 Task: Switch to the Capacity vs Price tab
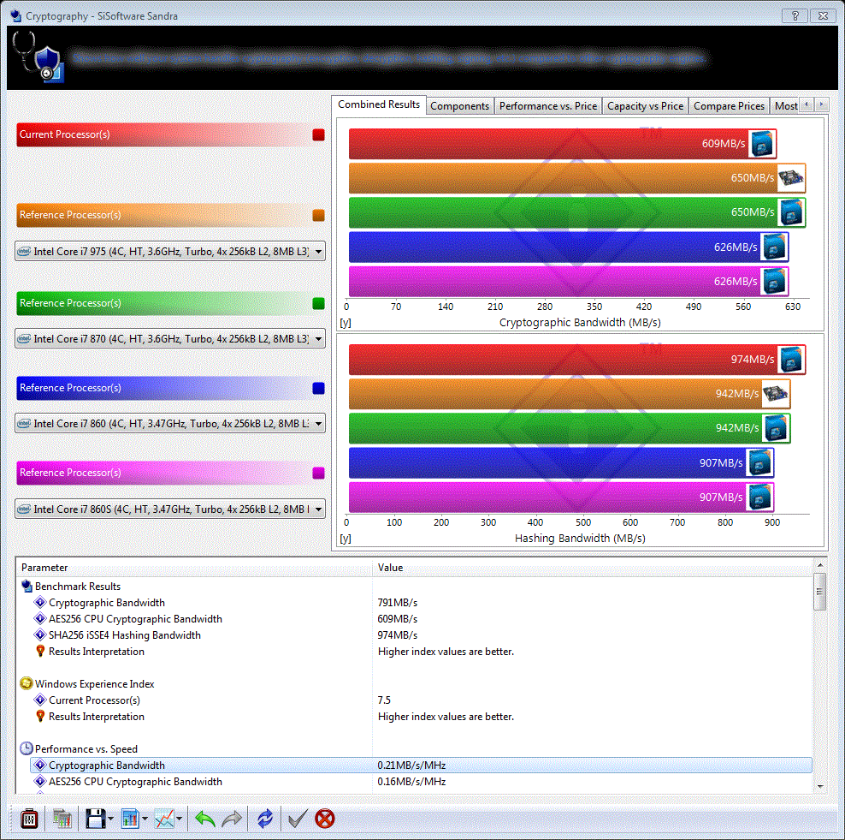[x=645, y=106]
